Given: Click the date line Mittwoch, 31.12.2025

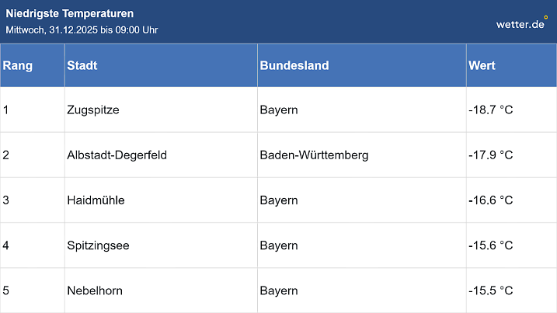Looking at the screenshot, I should [82, 30].
